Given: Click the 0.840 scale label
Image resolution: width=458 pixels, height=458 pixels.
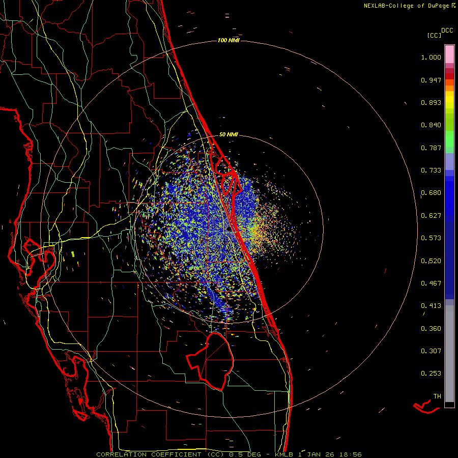Looking at the screenshot, I should click(431, 125).
